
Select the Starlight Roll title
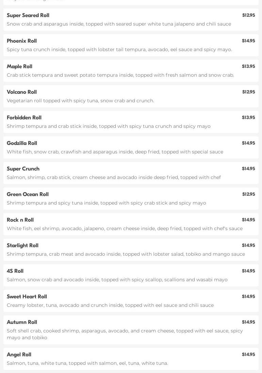click(22, 245)
